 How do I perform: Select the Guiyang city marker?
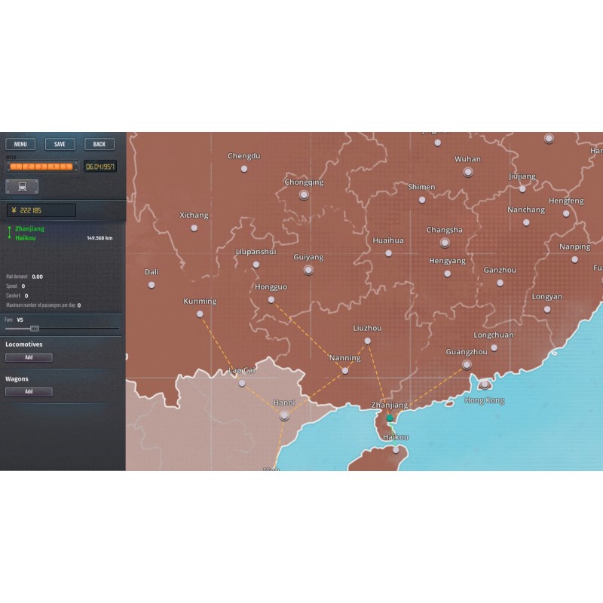pyautogui.click(x=308, y=269)
